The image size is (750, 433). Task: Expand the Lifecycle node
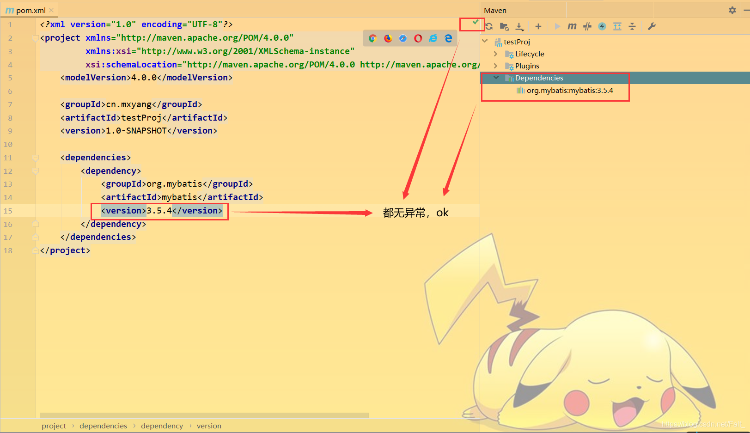coord(496,54)
